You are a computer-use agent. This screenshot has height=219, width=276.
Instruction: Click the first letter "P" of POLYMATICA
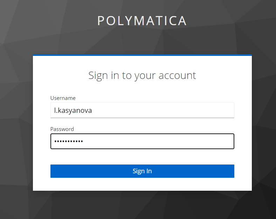(101, 21)
